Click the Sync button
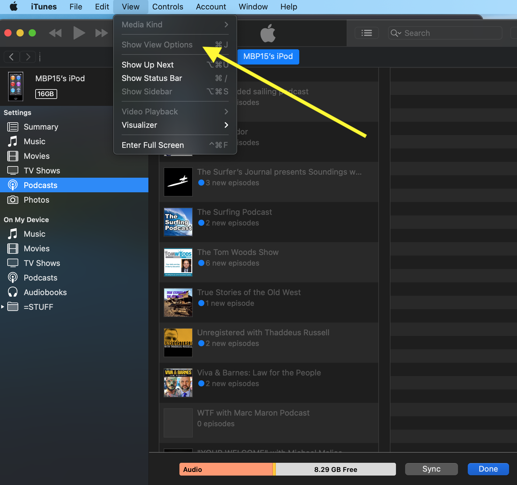 coord(431,469)
